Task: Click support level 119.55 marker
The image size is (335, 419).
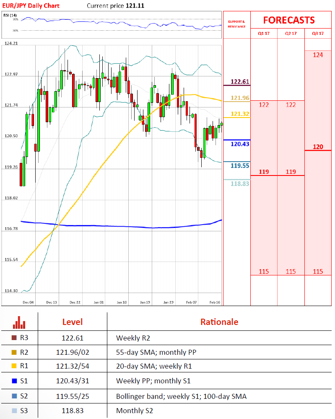Action: point(240,166)
